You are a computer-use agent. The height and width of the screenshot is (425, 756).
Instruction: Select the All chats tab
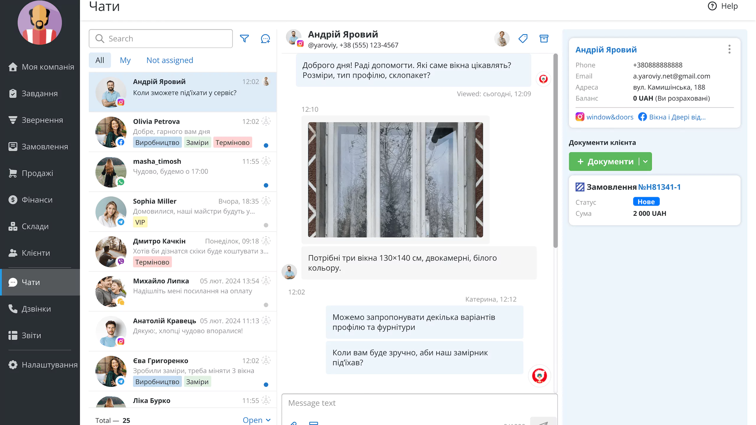[x=100, y=60]
